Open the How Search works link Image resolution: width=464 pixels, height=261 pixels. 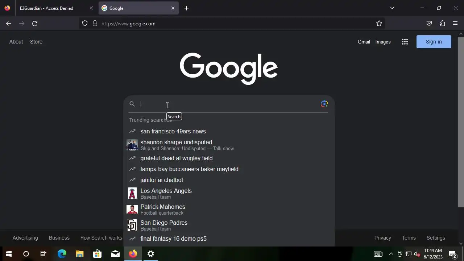click(x=101, y=238)
